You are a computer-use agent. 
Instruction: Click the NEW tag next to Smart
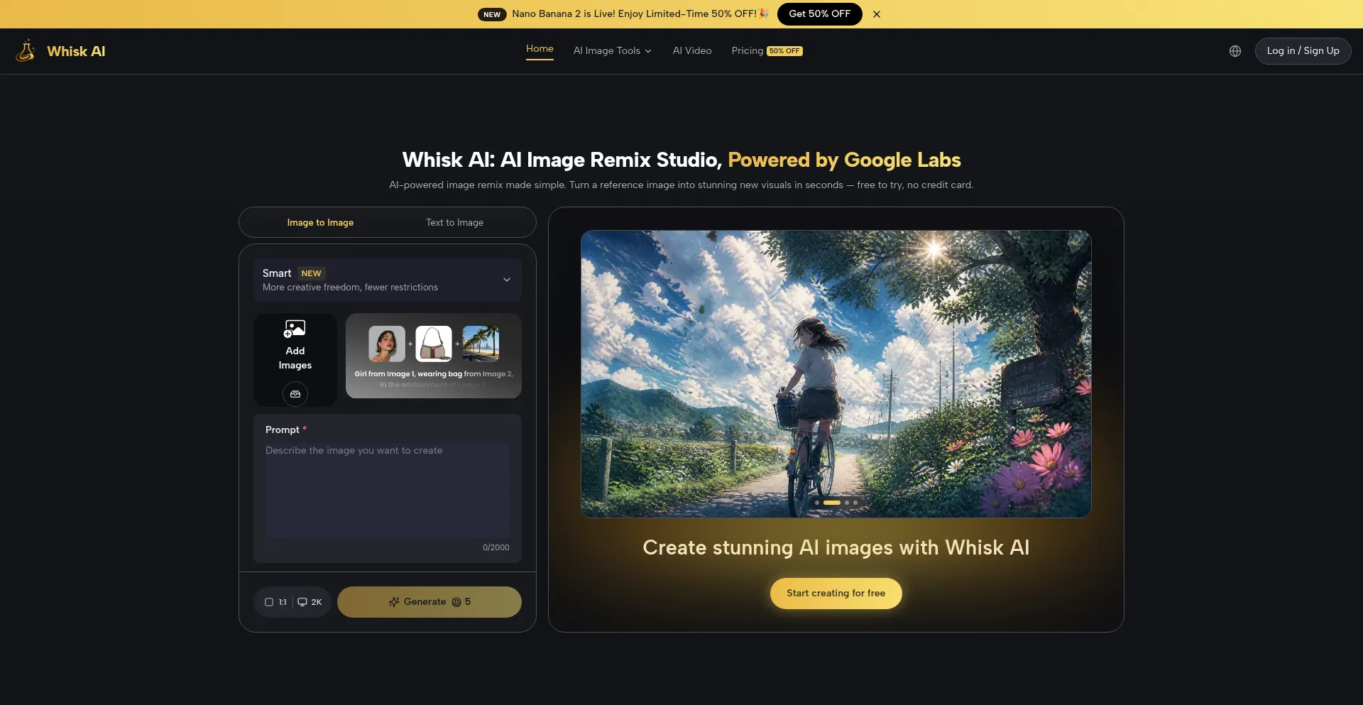tap(311, 273)
